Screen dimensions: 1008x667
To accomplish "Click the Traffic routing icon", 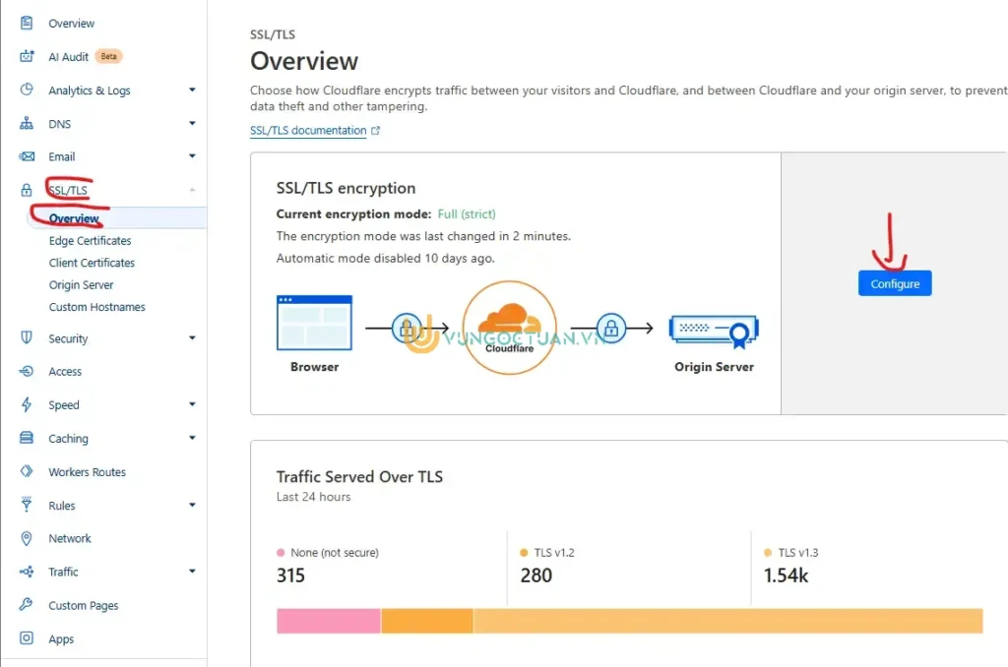I will (x=27, y=572).
